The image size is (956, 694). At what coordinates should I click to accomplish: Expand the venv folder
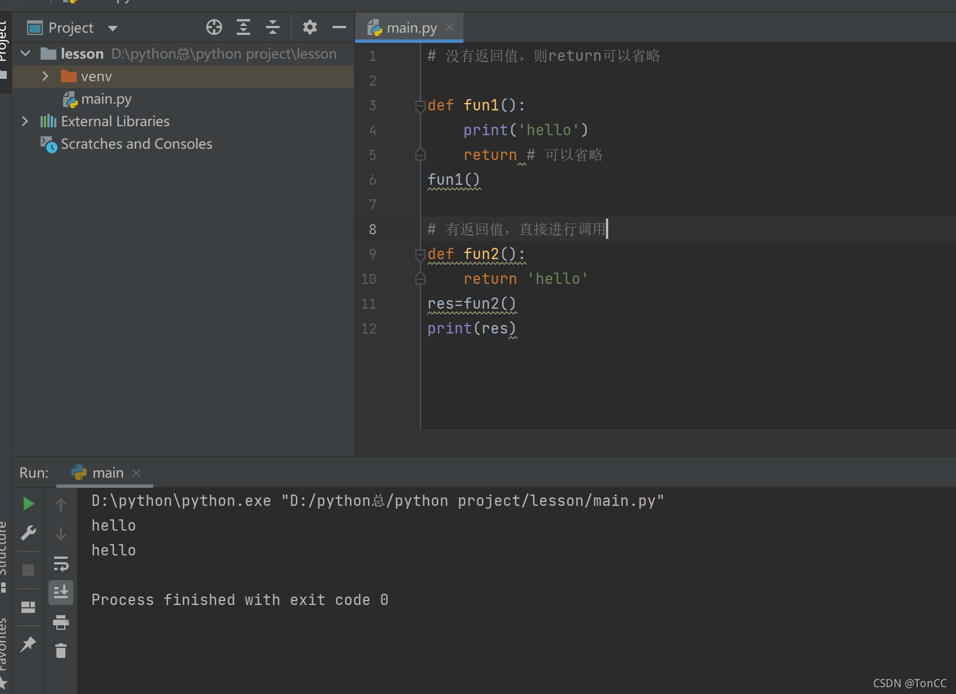(46, 76)
